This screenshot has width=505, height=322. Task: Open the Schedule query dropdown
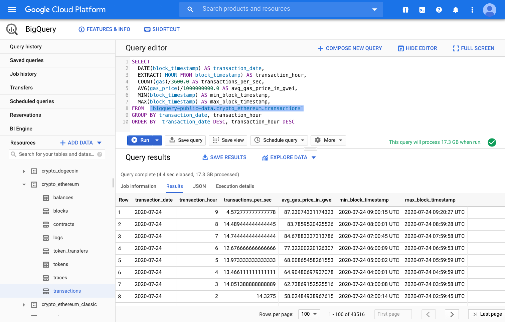click(x=303, y=140)
